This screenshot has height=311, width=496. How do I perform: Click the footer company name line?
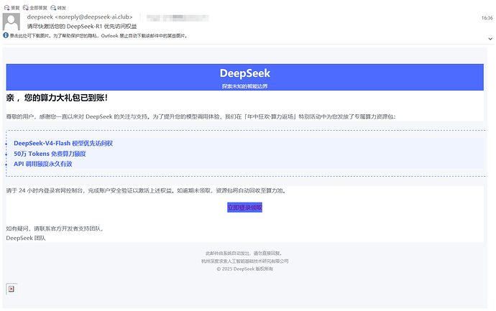245,261
